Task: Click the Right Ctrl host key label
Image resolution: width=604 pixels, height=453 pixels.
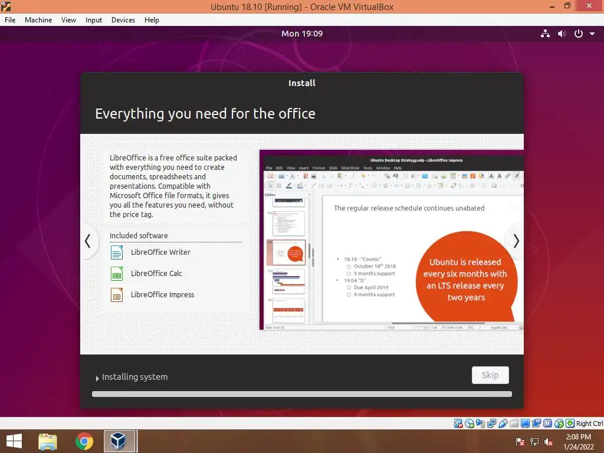Action: click(589, 424)
